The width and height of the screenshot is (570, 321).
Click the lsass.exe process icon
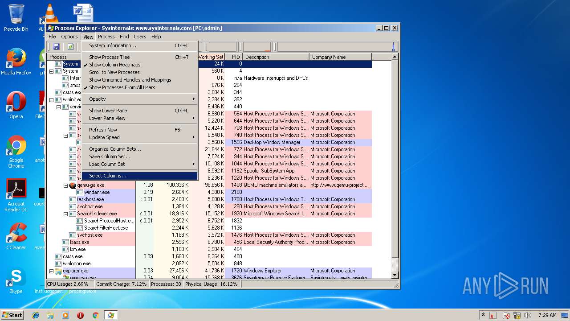click(x=65, y=242)
